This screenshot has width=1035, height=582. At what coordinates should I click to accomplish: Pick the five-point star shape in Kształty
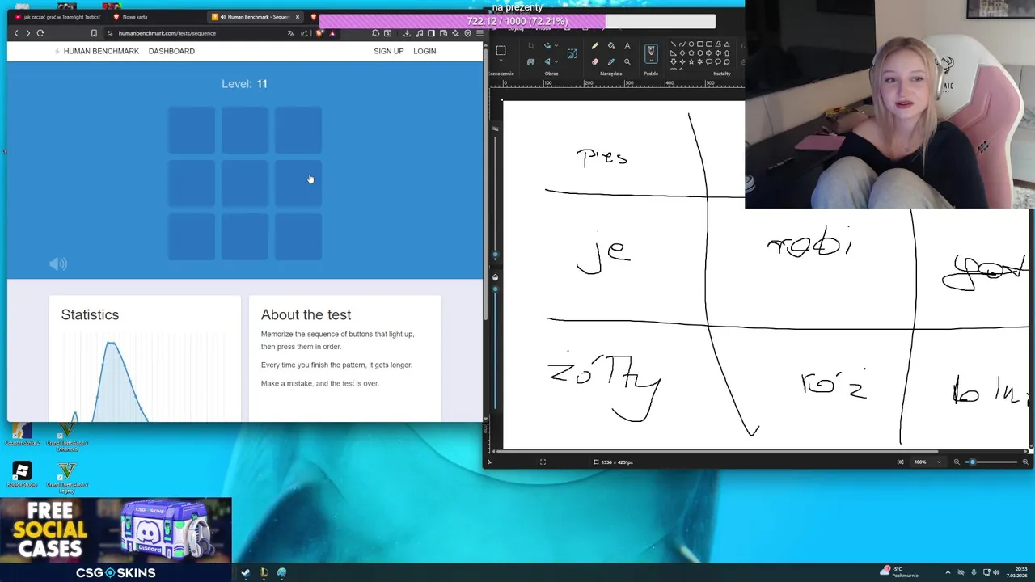(691, 62)
